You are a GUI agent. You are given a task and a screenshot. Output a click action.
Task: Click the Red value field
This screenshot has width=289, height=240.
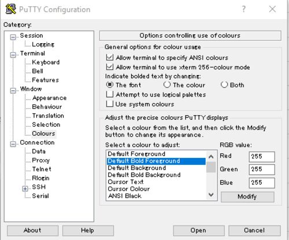tap(262, 157)
